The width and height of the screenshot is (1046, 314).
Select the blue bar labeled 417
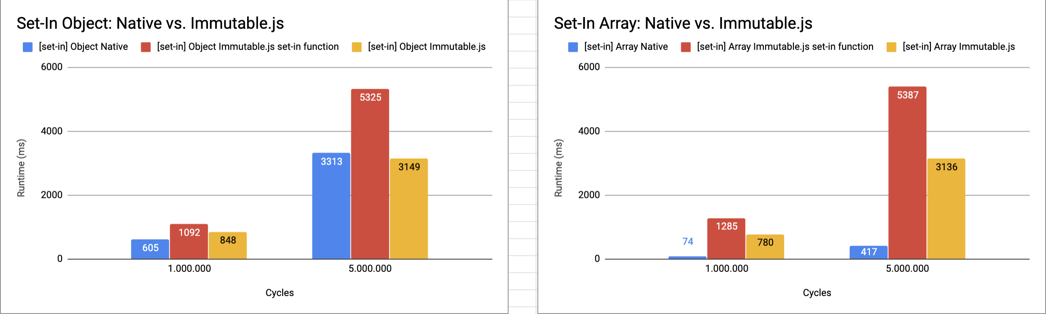click(869, 252)
